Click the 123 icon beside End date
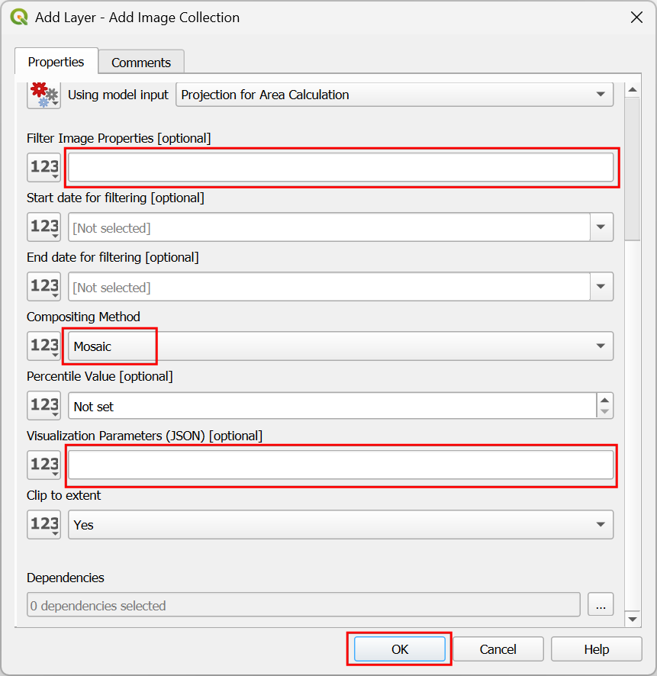The image size is (657, 676). 43,287
